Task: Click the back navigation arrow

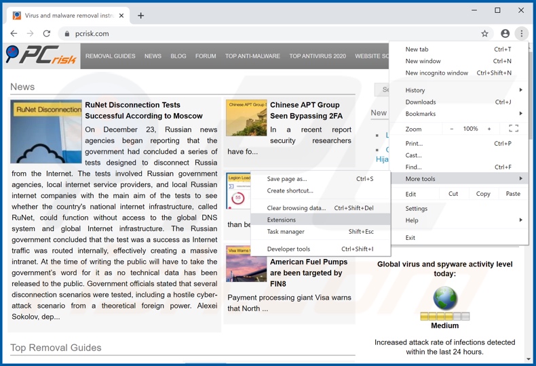Action: coord(14,33)
